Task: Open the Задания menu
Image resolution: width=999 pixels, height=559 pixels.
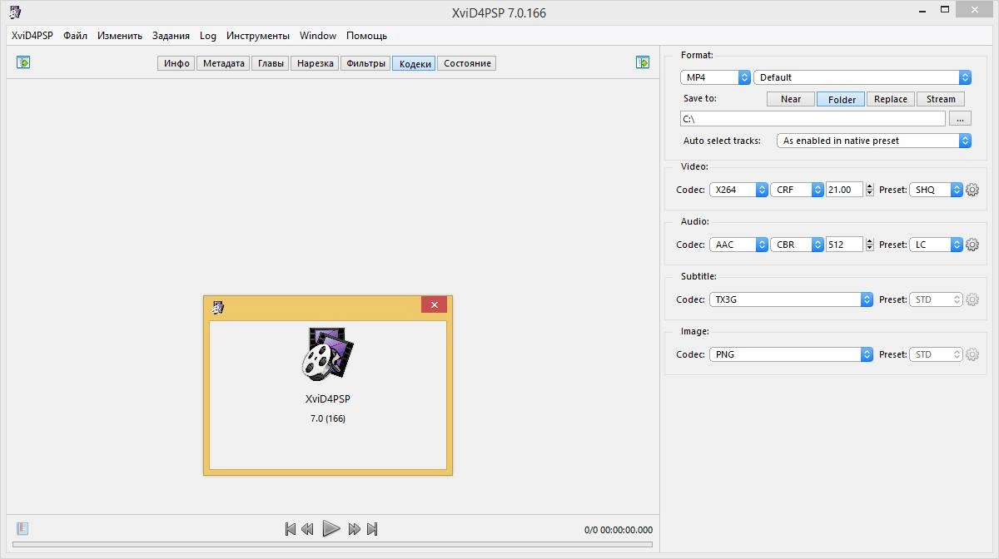Action: point(171,36)
